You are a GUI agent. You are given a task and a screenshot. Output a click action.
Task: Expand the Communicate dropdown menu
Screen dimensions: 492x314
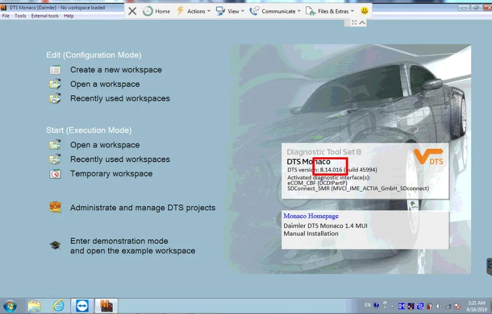point(275,11)
